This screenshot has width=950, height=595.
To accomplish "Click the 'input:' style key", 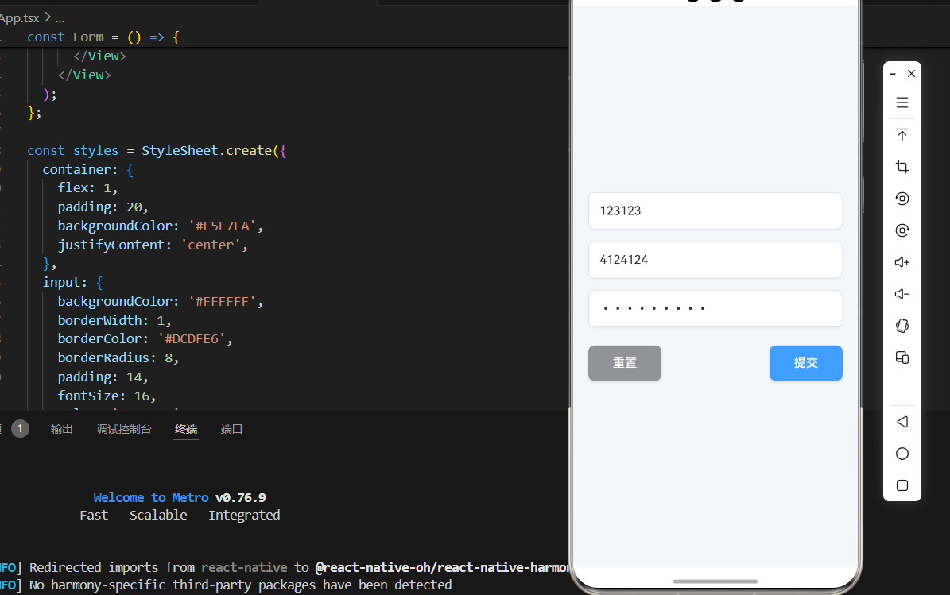I will (x=65, y=283).
